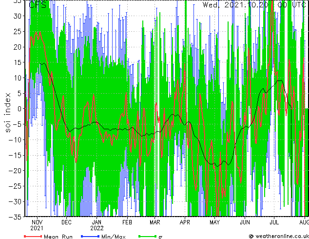Click the y-axis value 20

click(x=18, y=47)
